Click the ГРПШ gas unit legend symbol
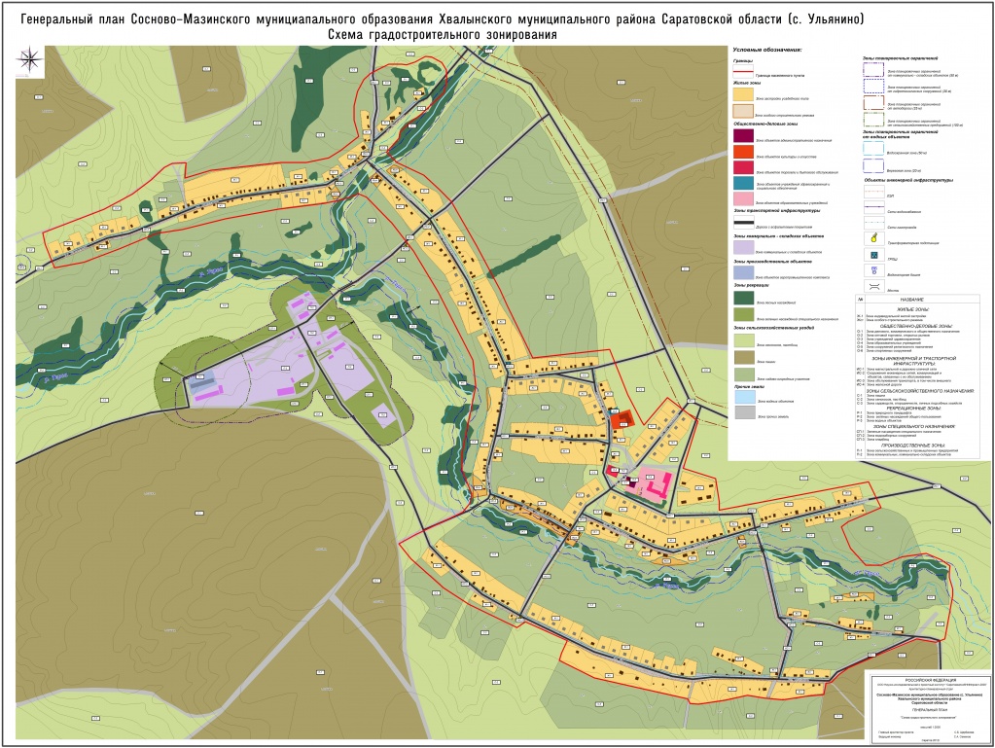 (874, 255)
